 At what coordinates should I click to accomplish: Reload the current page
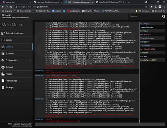coord(11,7)
